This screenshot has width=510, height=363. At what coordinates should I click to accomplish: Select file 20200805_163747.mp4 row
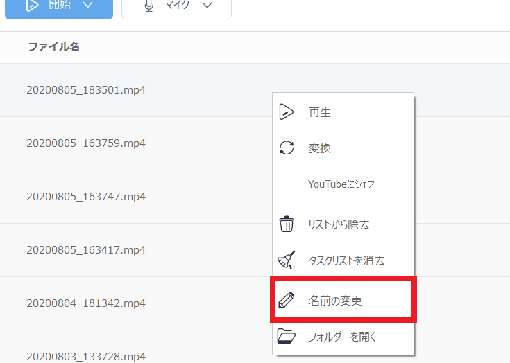coord(86,197)
